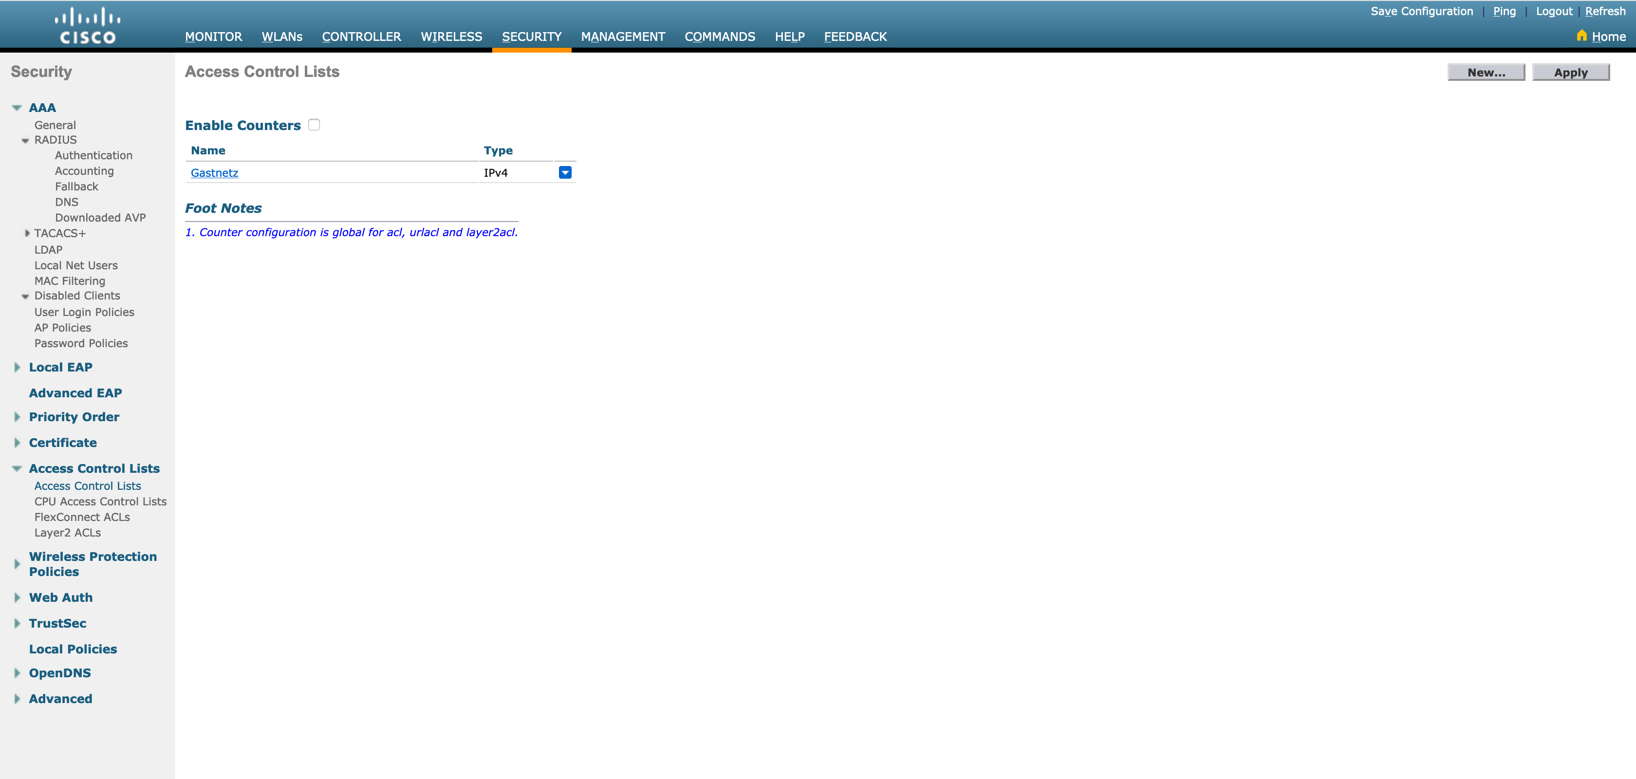Collapse the RADIUS subtree arrow
The width and height of the screenshot is (1636, 779).
coord(25,140)
